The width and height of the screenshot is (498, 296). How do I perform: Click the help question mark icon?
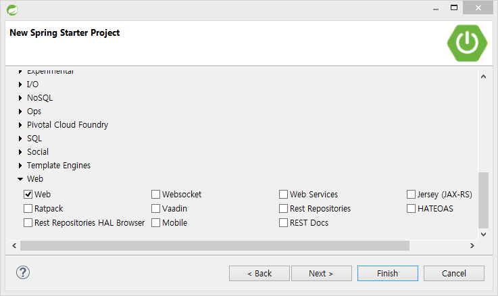pyautogui.click(x=23, y=272)
